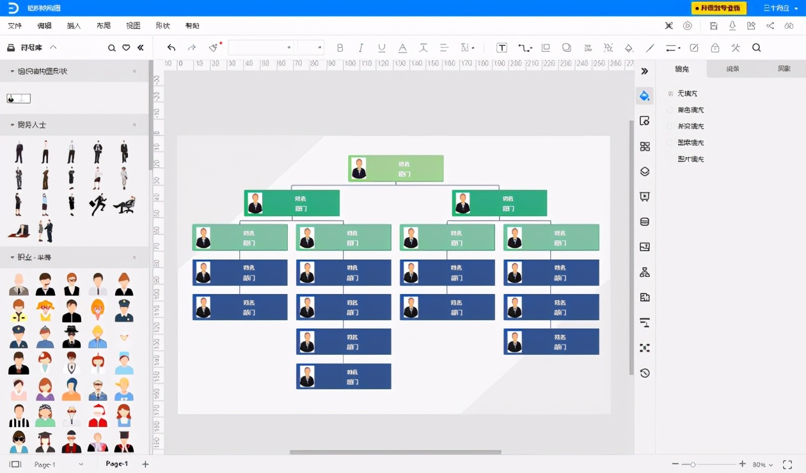This screenshot has width=806, height=473.
Task: Search the symbol library with magnifier icon
Action: (x=112, y=48)
